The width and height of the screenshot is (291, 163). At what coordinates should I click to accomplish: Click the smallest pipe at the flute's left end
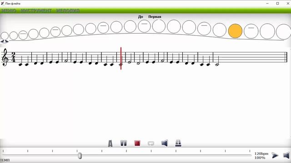(x=5, y=36)
